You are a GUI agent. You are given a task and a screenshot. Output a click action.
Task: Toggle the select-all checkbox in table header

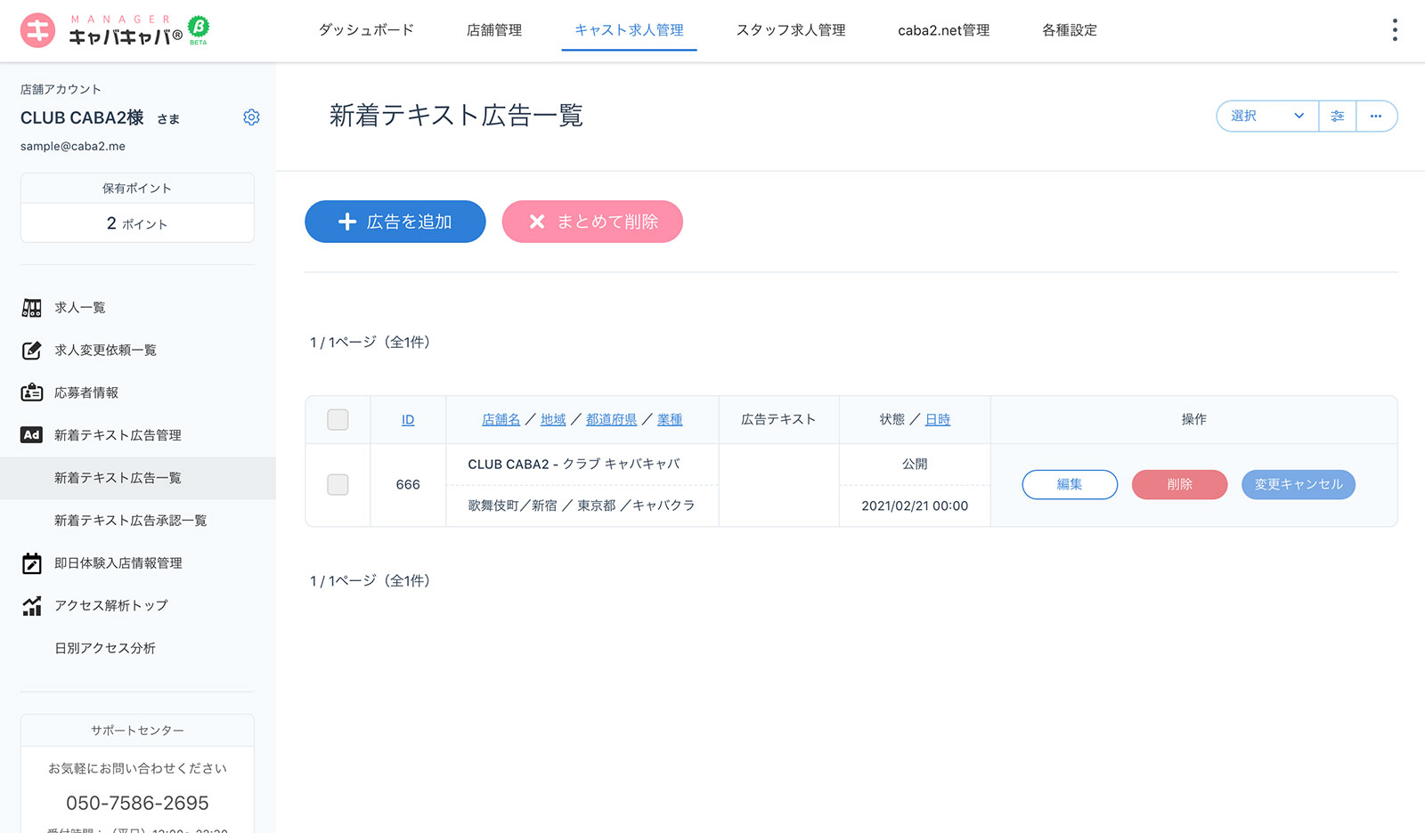338,419
